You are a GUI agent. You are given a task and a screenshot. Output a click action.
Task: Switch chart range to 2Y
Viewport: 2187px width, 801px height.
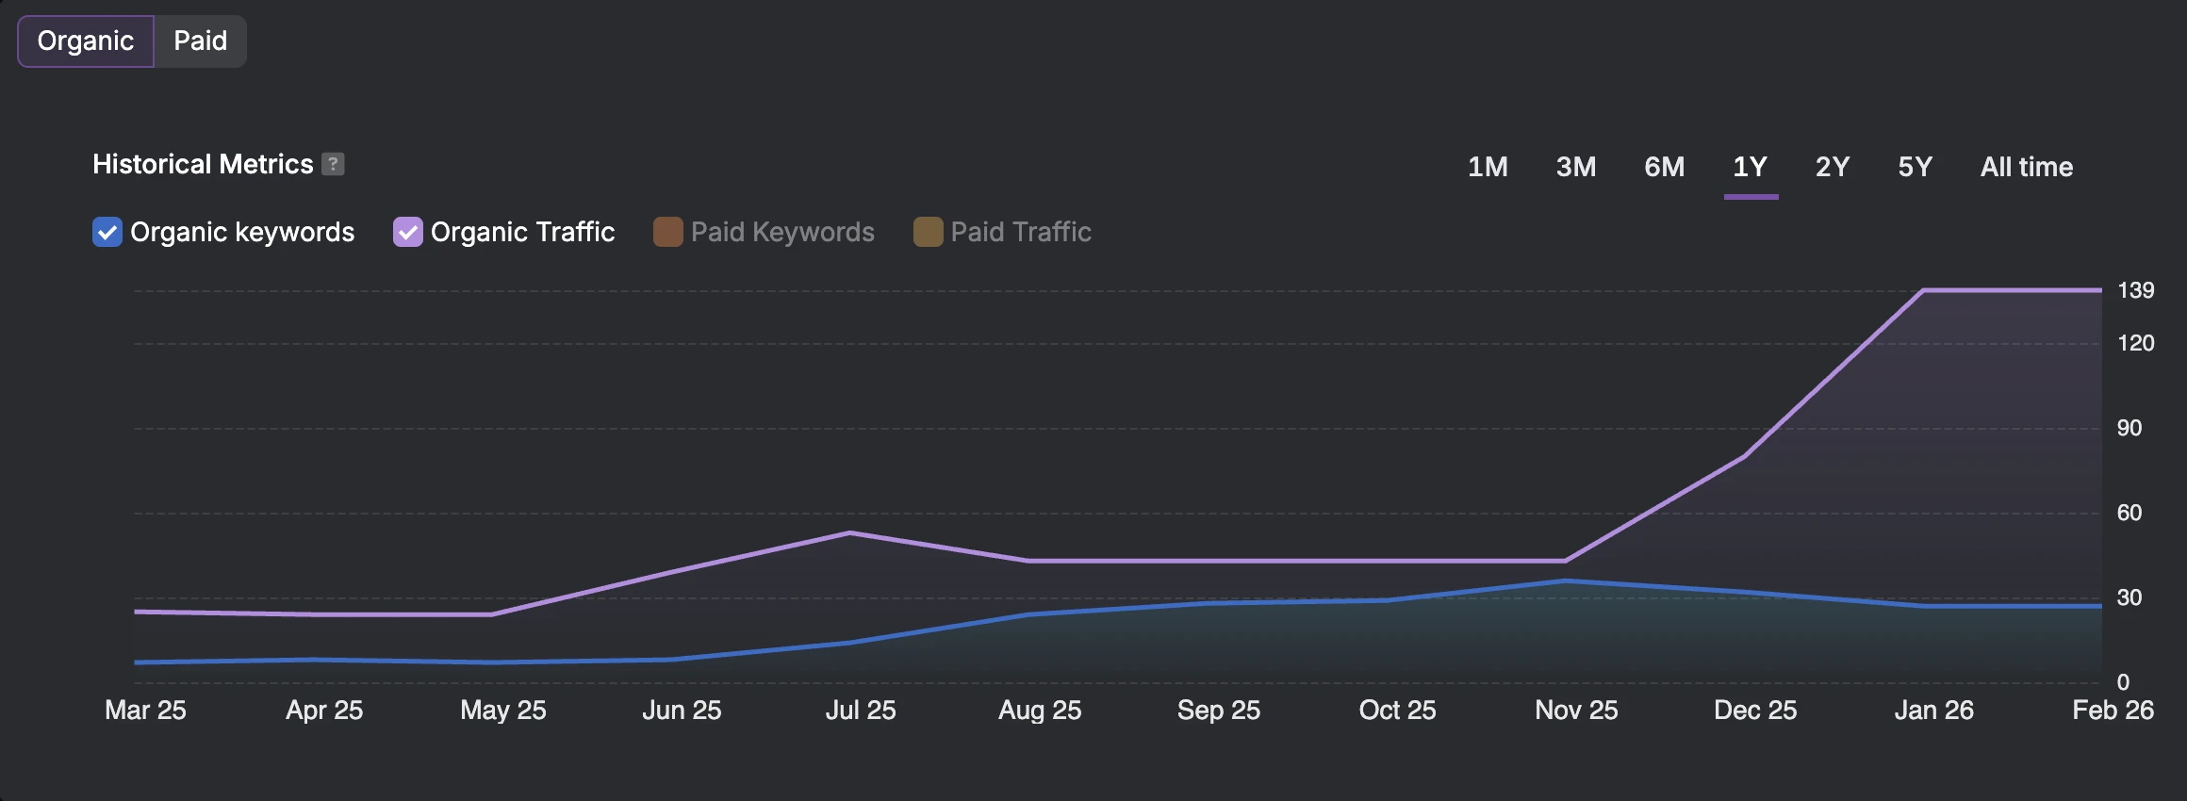pos(1832,167)
